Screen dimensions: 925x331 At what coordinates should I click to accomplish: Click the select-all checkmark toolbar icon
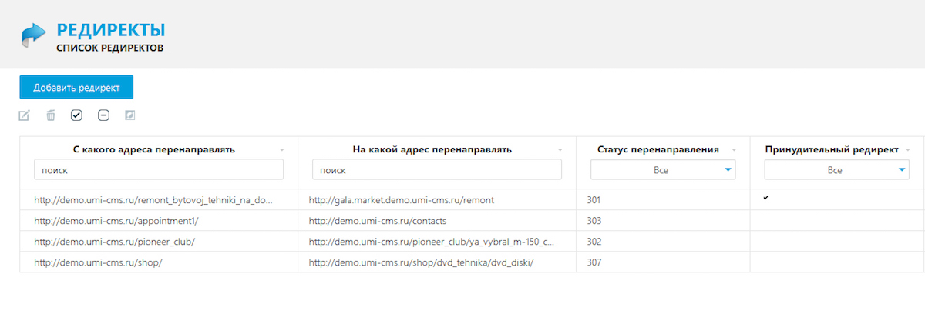[76, 115]
